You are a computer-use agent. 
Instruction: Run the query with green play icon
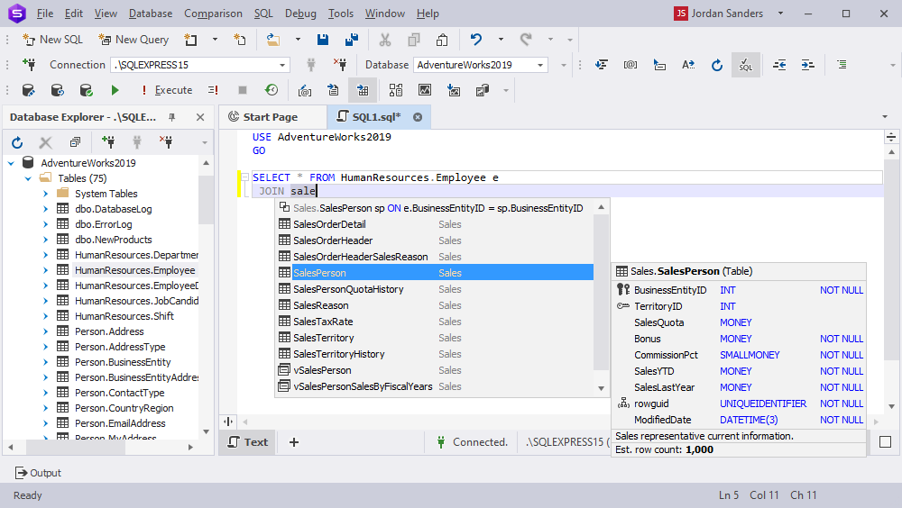(x=115, y=90)
